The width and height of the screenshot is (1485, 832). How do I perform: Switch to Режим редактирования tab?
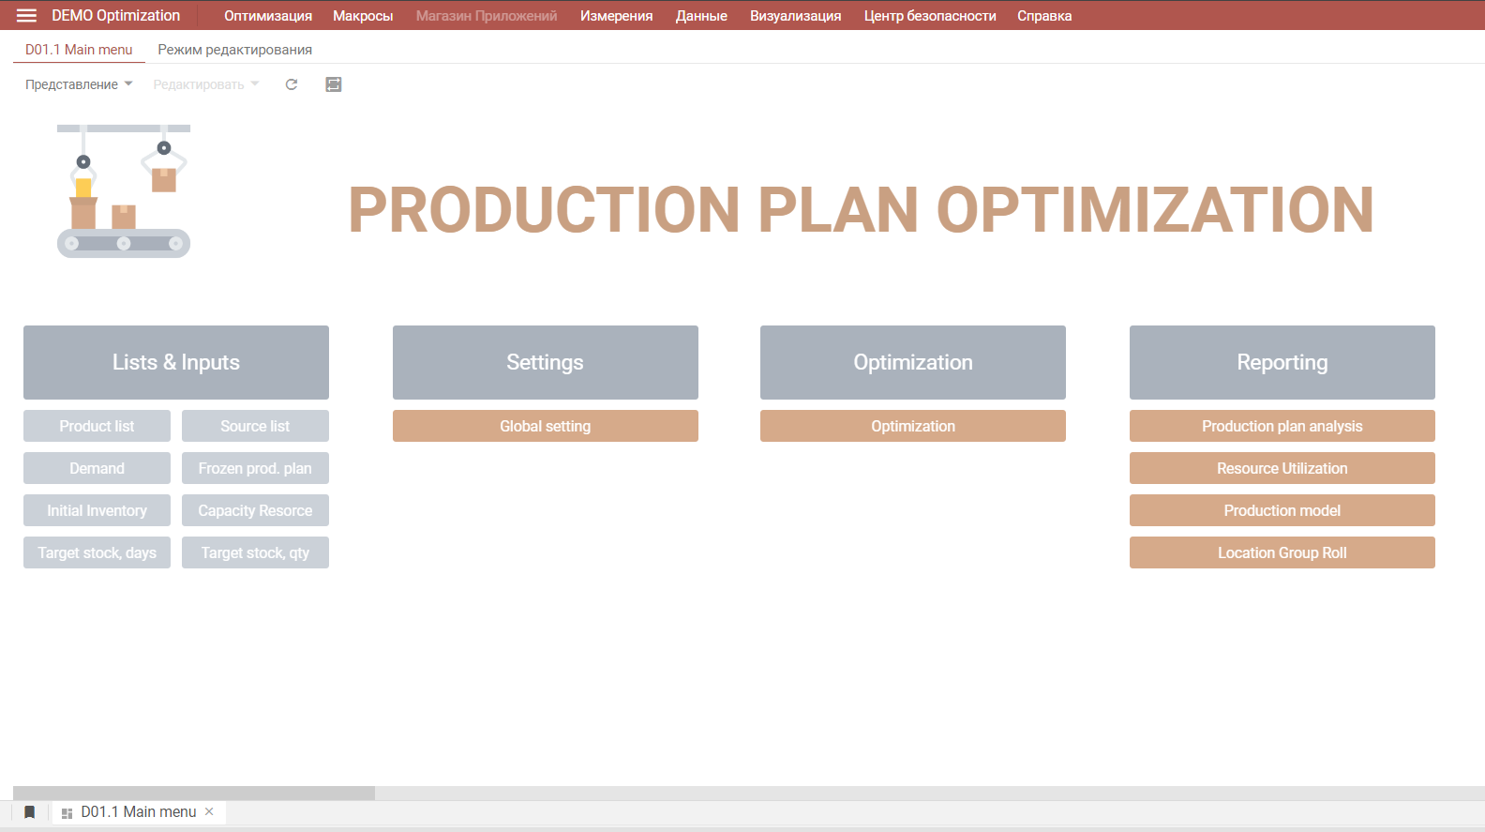[234, 50]
